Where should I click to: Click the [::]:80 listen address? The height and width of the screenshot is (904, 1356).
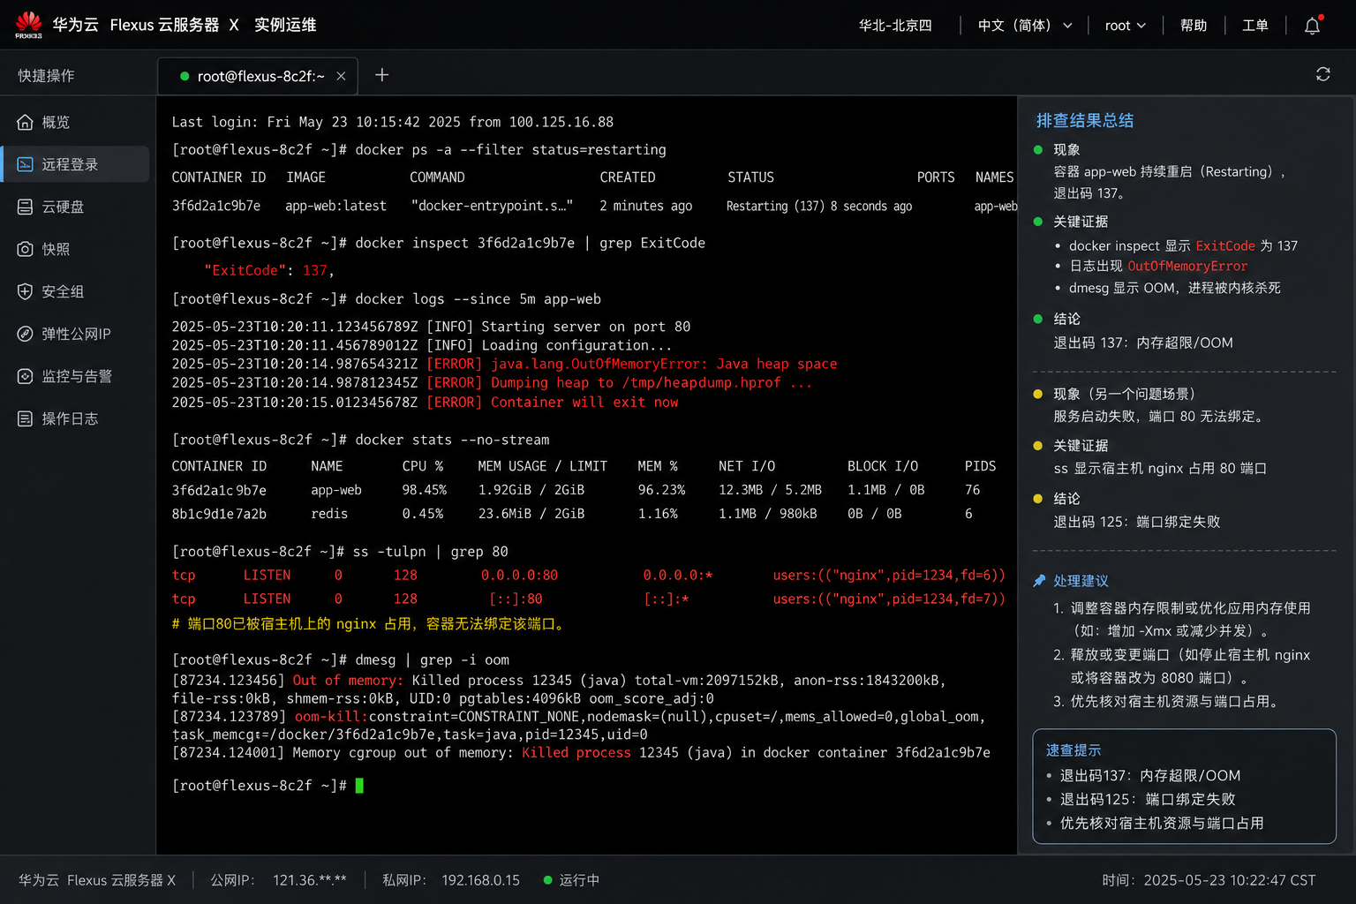pos(516,599)
